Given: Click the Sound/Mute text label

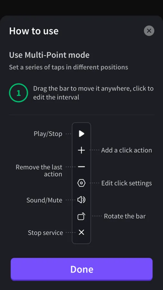Looking at the screenshot, I should (44, 200).
